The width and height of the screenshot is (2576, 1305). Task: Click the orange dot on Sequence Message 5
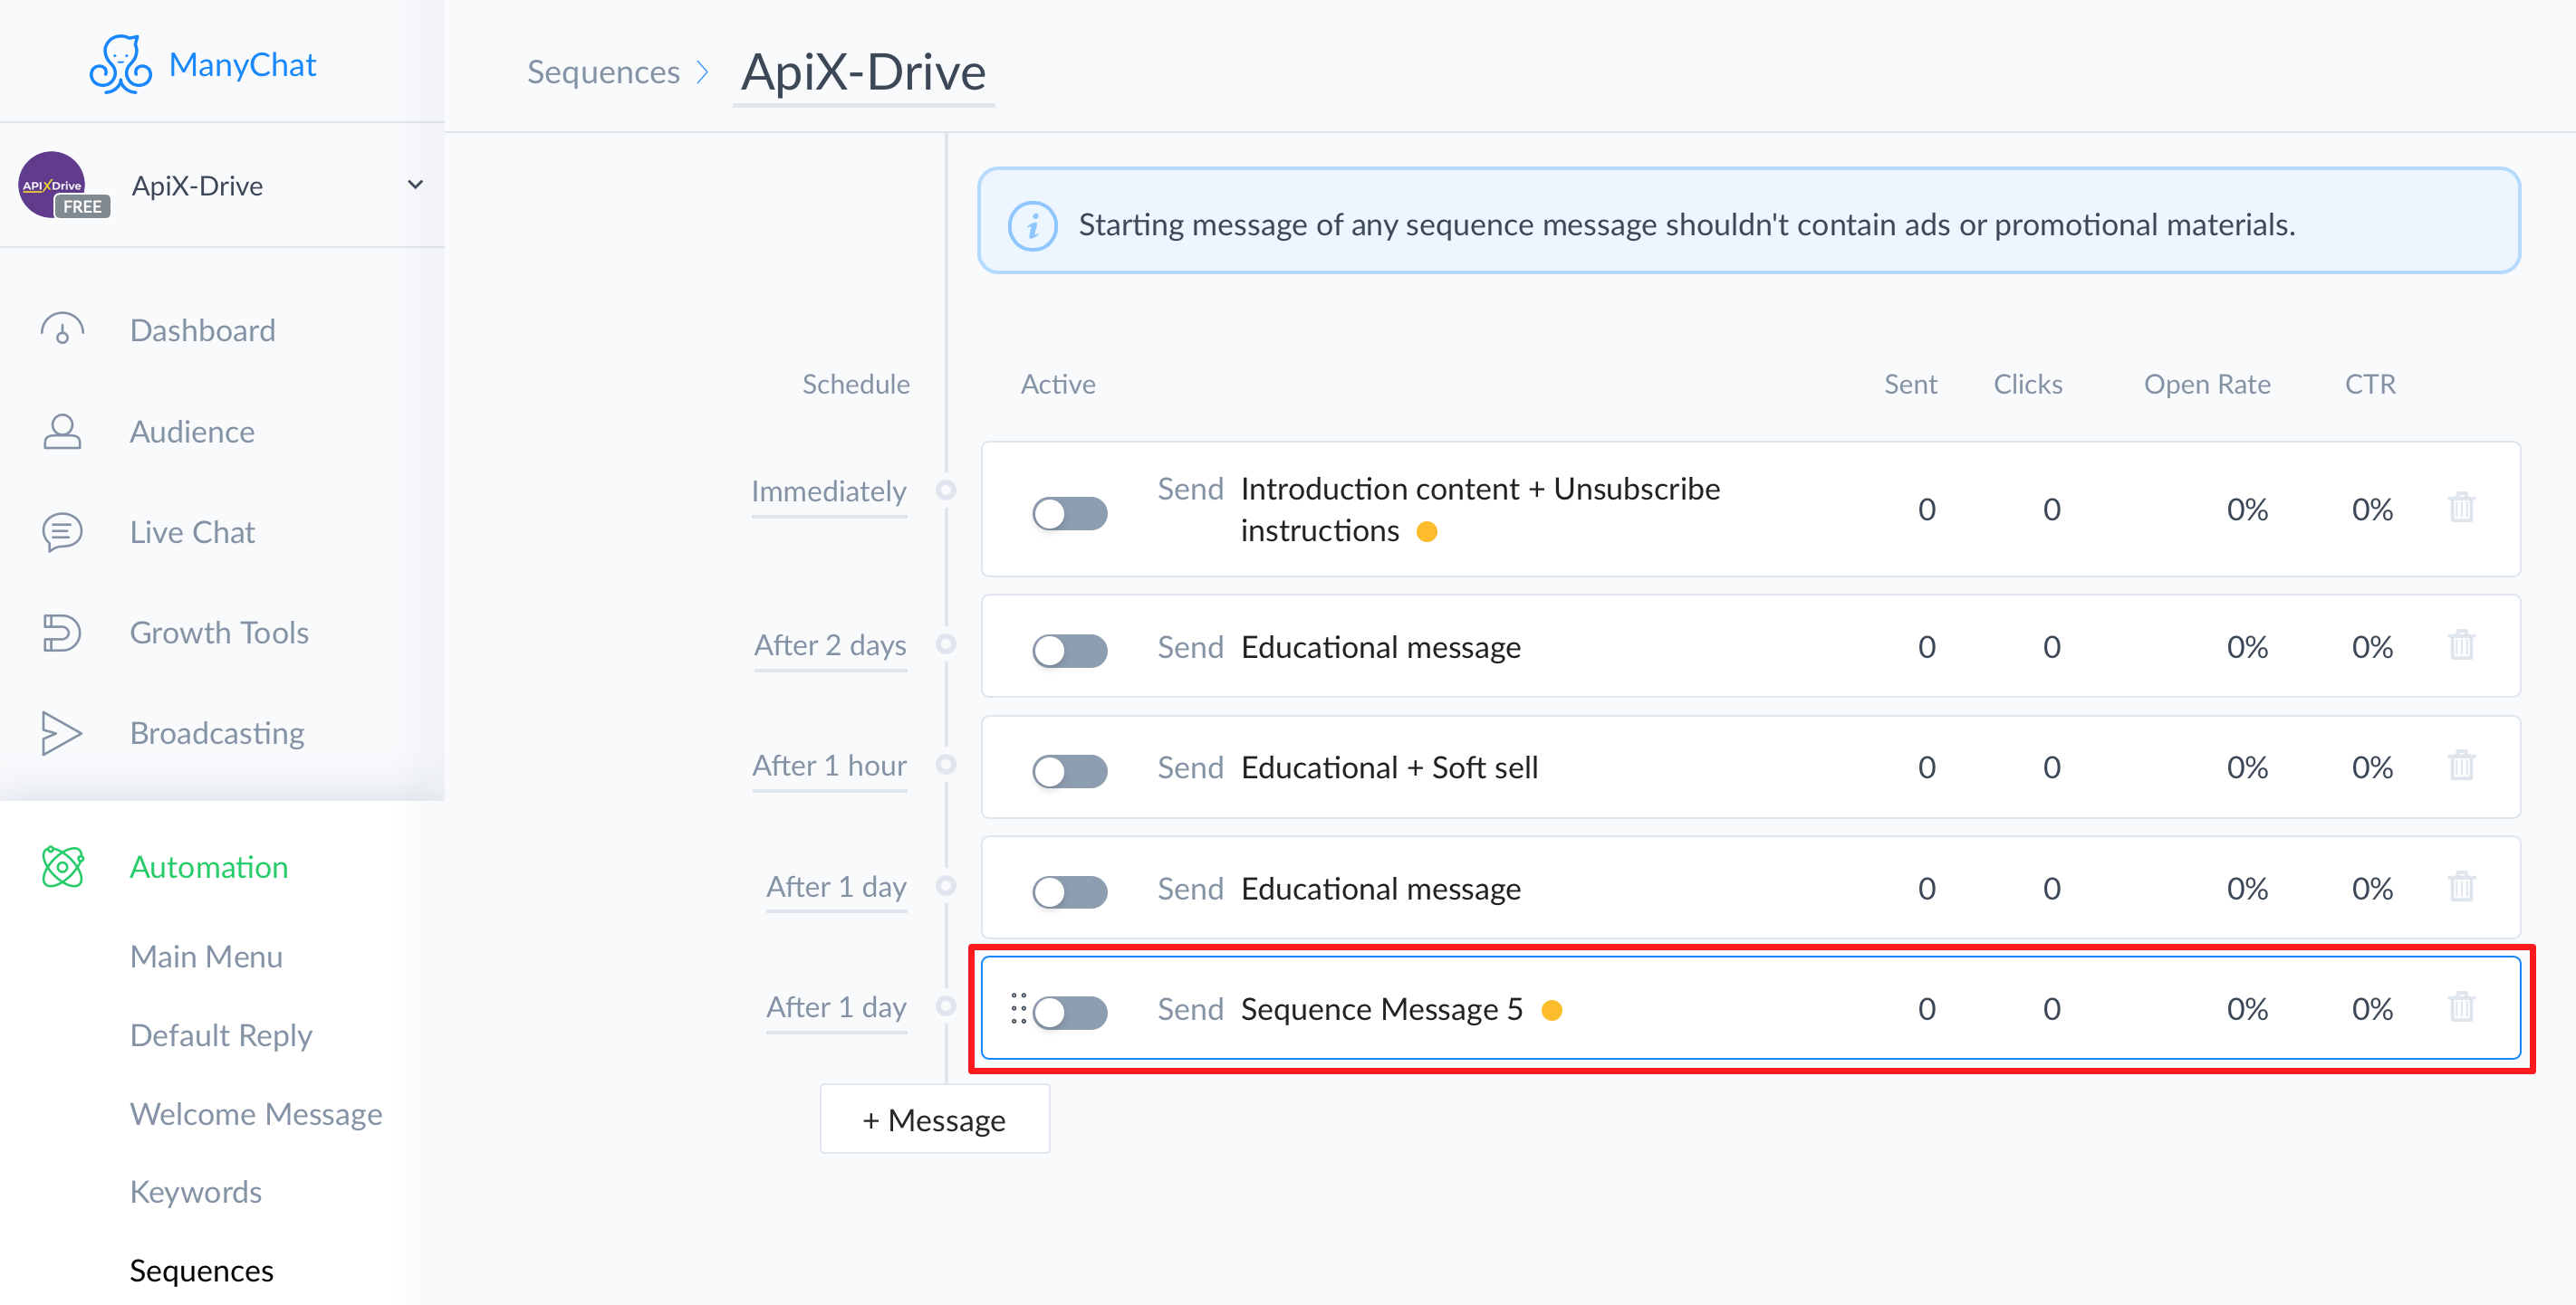(x=1552, y=1010)
